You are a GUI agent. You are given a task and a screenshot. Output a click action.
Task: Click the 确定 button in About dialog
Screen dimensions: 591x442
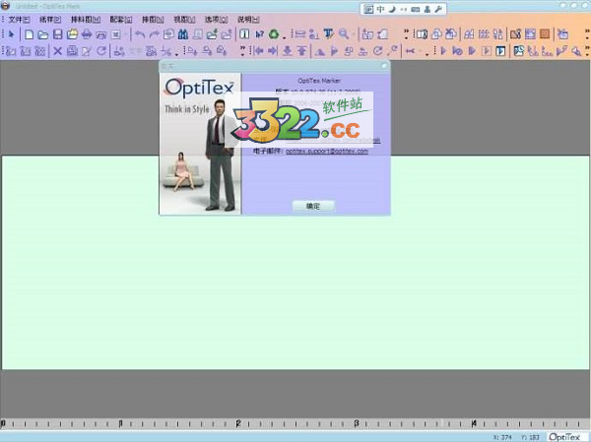point(313,206)
